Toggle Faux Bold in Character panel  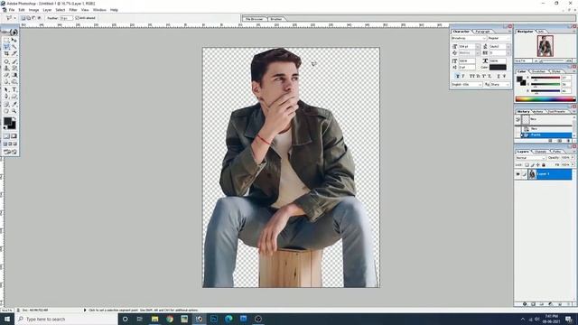[458, 76]
